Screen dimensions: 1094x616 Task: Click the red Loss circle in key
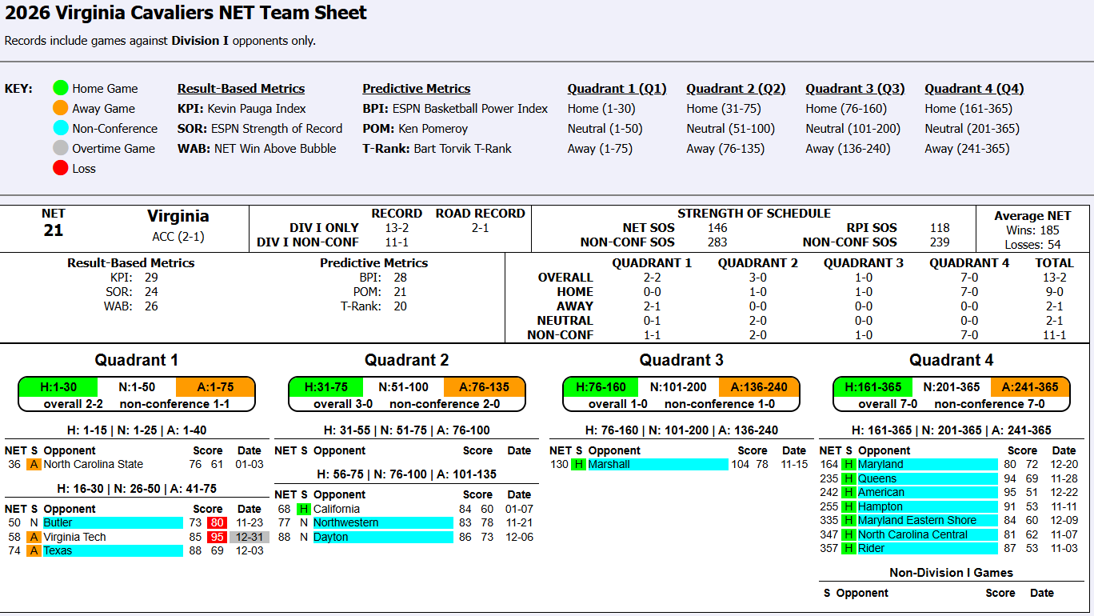pos(60,169)
